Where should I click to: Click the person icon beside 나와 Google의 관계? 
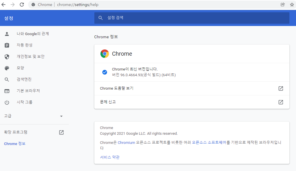point(7,34)
